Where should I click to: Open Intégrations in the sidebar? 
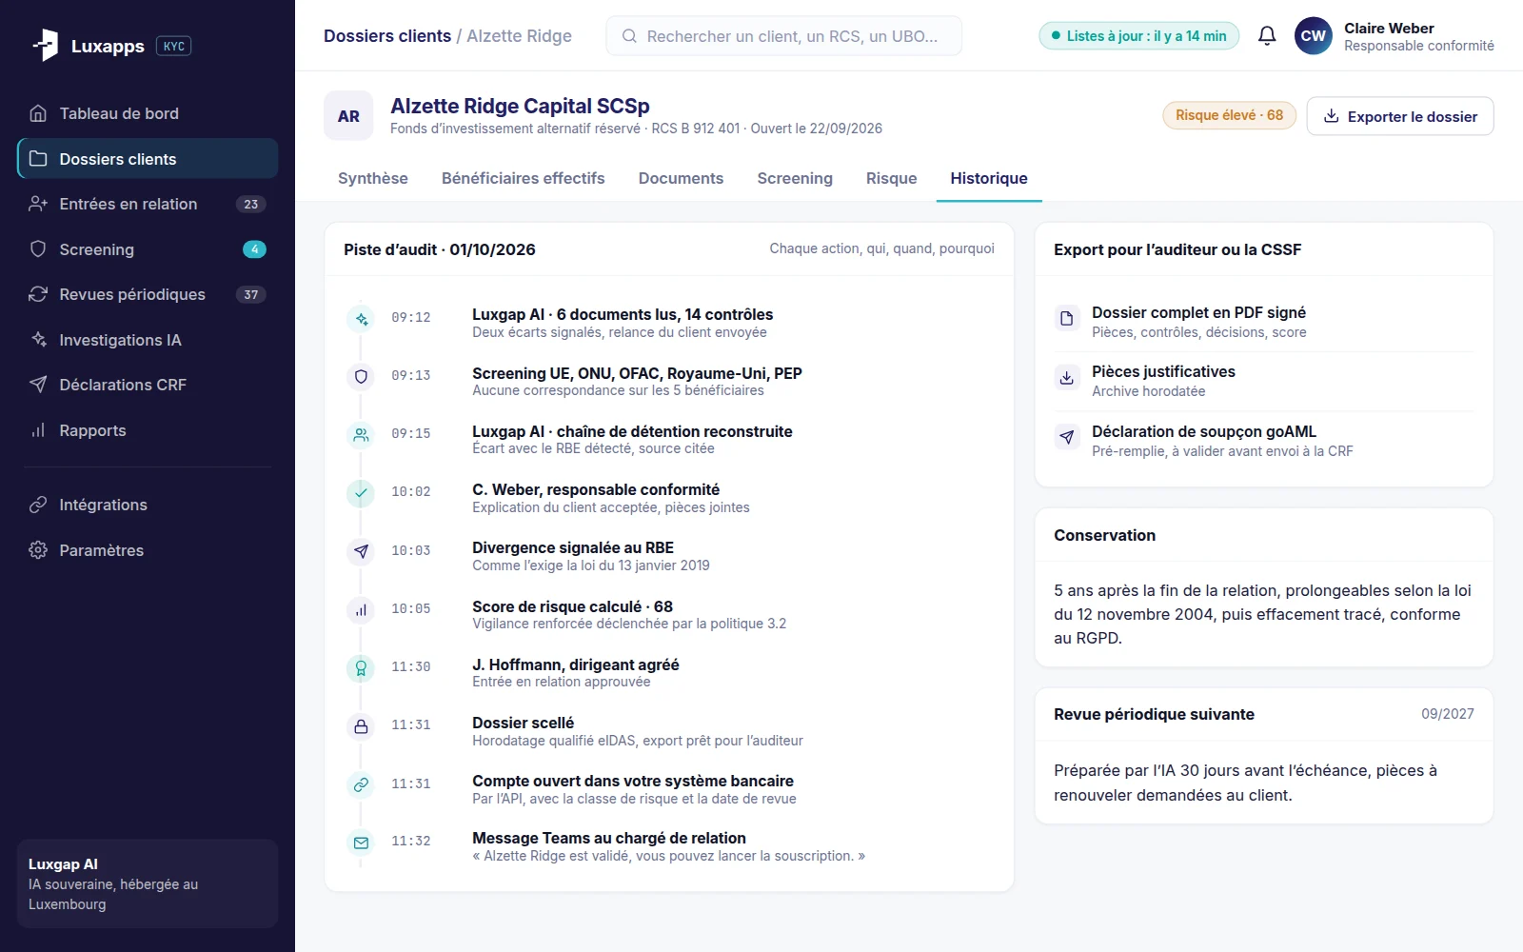pos(148,505)
